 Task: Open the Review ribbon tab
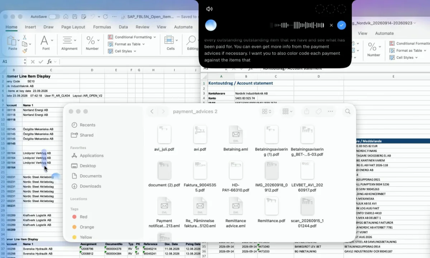(142, 27)
